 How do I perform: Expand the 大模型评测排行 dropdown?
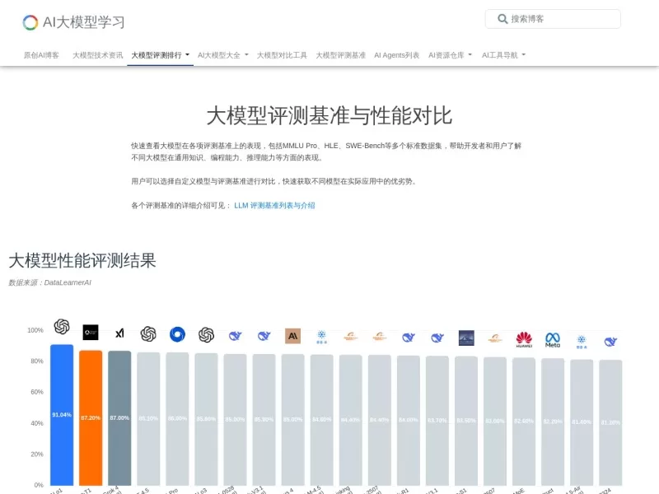coord(157,54)
